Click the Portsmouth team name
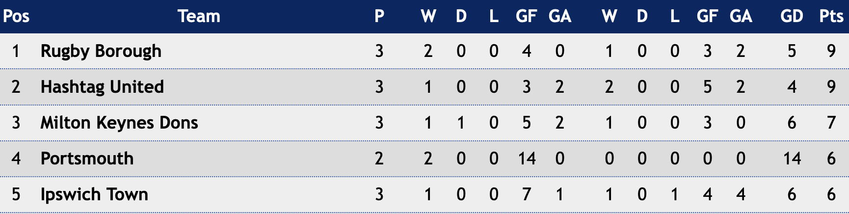Viewport: 849px width, 214px height. click(87, 158)
